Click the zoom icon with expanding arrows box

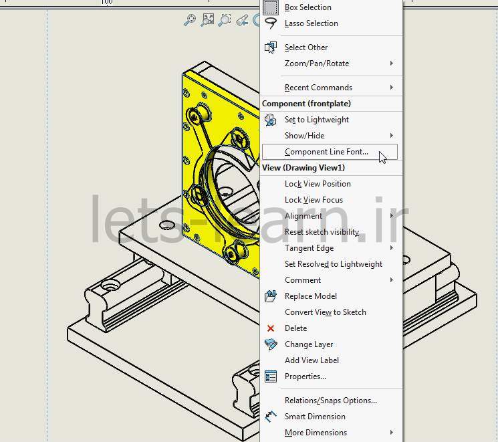[x=207, y=19]
